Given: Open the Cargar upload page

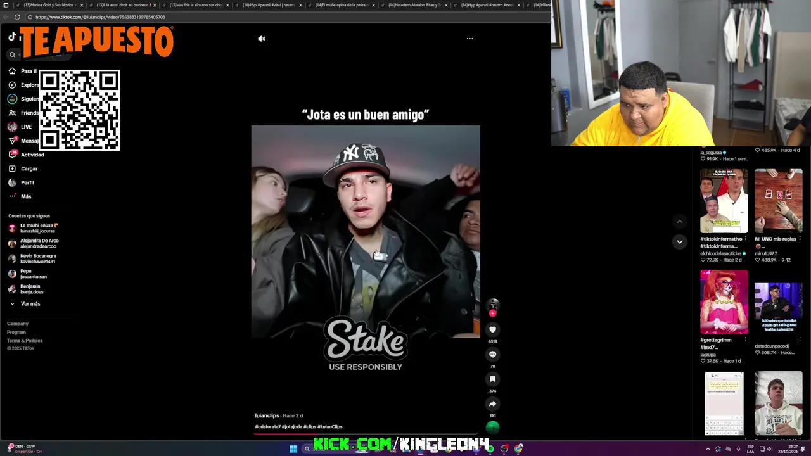Looking at the screenshot, I should pos(23,168).
